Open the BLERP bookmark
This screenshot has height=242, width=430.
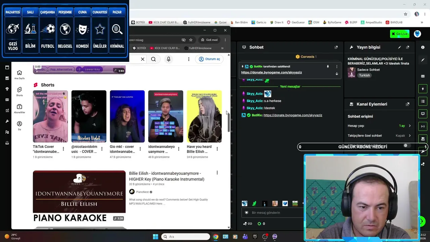351,23
